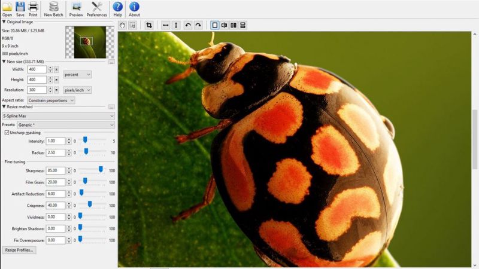The width and height of the screenshot is (479, 269).
Task: Open the S-Spline Max method dropdown
Action: (x=58, y=116)
